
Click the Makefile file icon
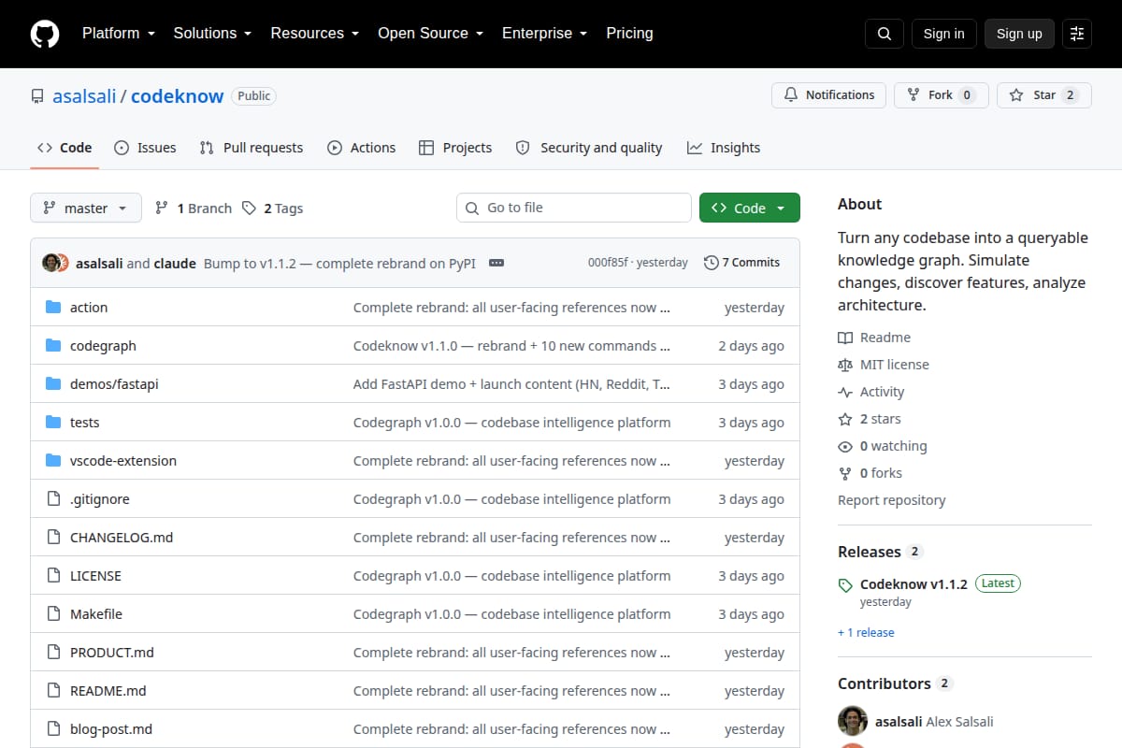coord(53,614)
